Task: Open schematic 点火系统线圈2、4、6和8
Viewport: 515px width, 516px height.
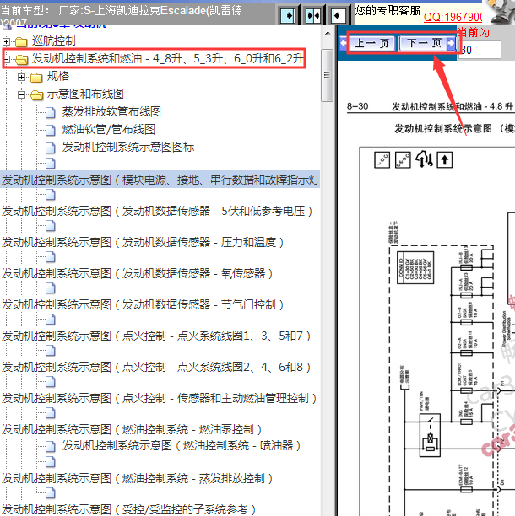Action: point(156,367)
